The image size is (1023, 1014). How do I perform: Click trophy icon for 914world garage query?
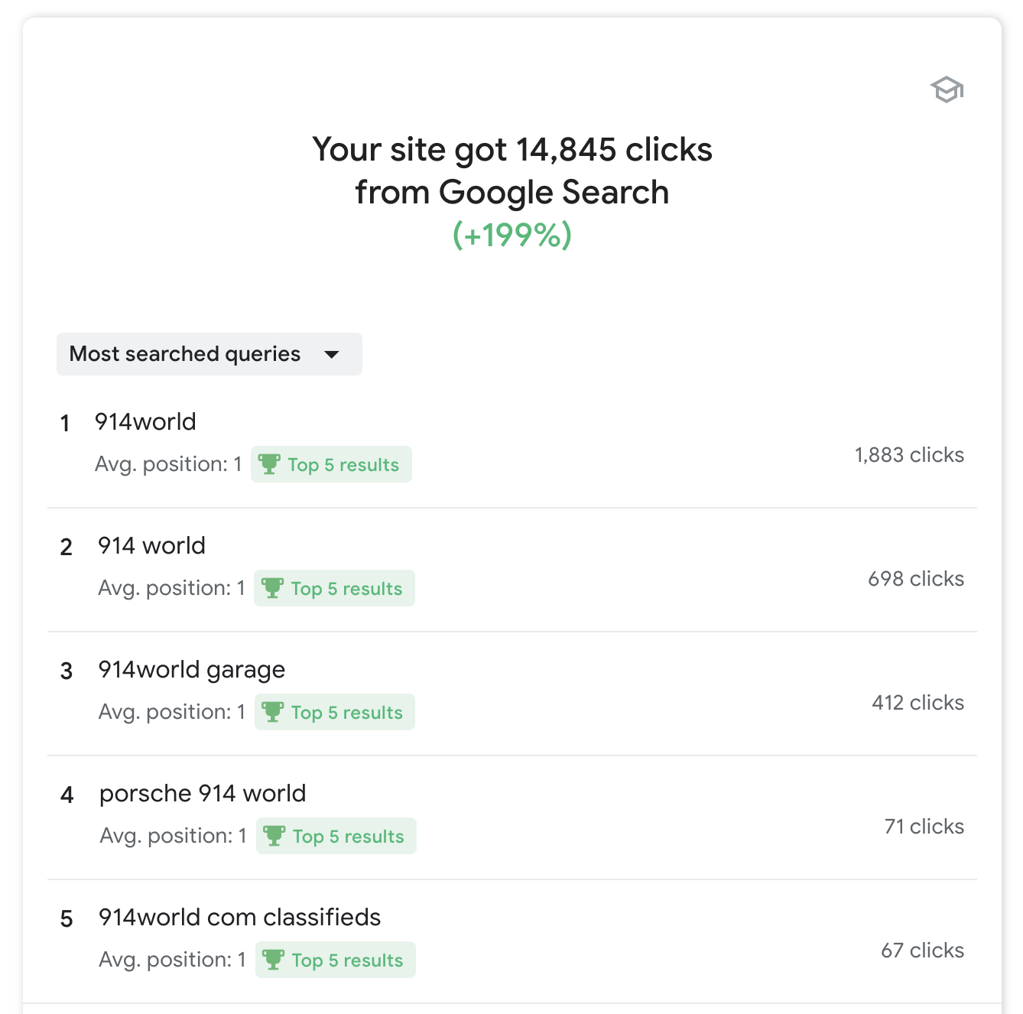(x=273, y=712)
